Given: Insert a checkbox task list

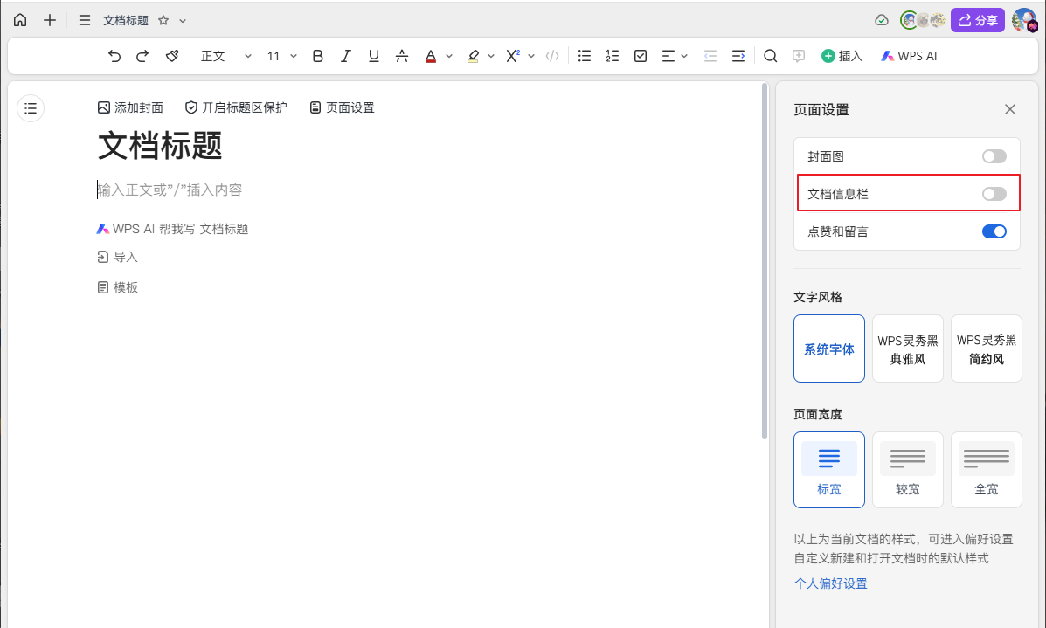Looking at the screenshot, I should pyautogui.click(x=641, y=56).
